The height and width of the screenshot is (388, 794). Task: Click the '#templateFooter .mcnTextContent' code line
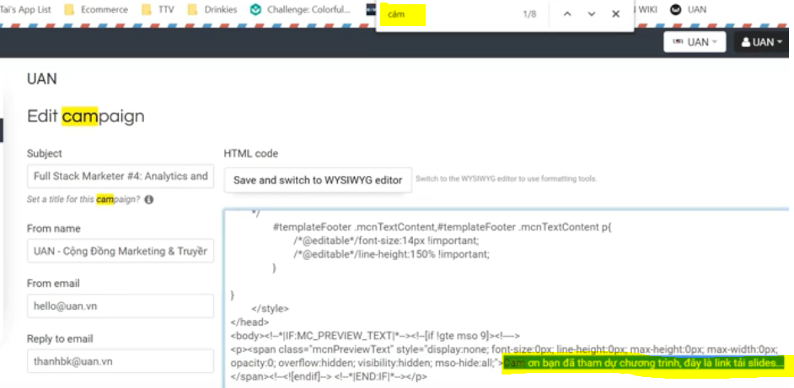click(x=442, y=227)
